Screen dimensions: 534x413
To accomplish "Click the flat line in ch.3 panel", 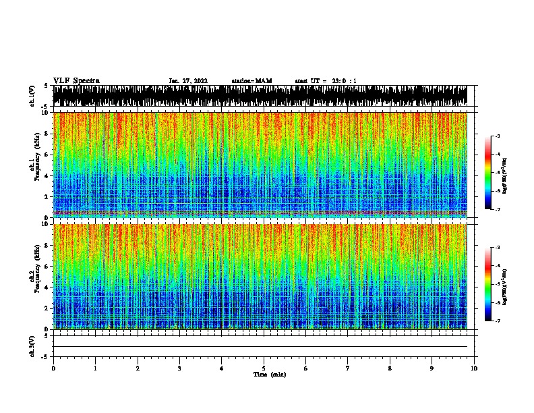I will pos(260,347).
